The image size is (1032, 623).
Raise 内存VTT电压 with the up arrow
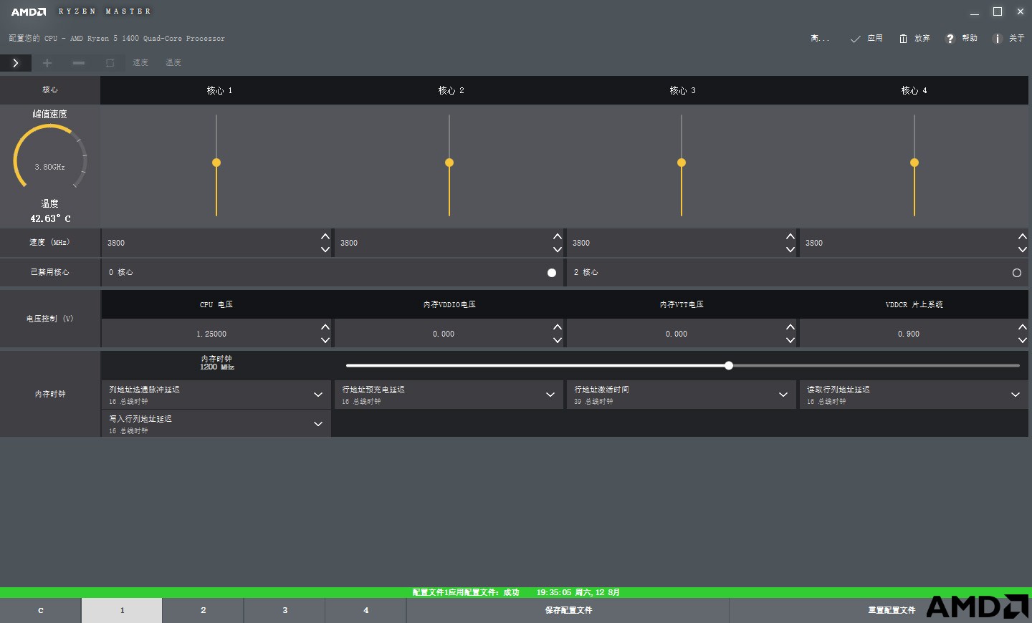coord(790,327)
